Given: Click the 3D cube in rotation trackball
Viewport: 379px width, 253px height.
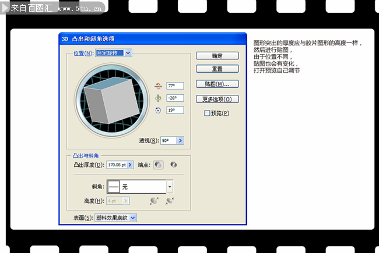Looking at the screenshot, I should (x=112, y=100).
